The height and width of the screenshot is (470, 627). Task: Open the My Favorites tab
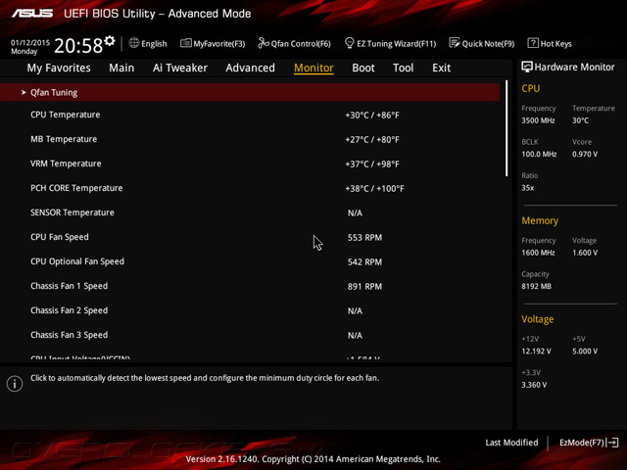(59, 68)
